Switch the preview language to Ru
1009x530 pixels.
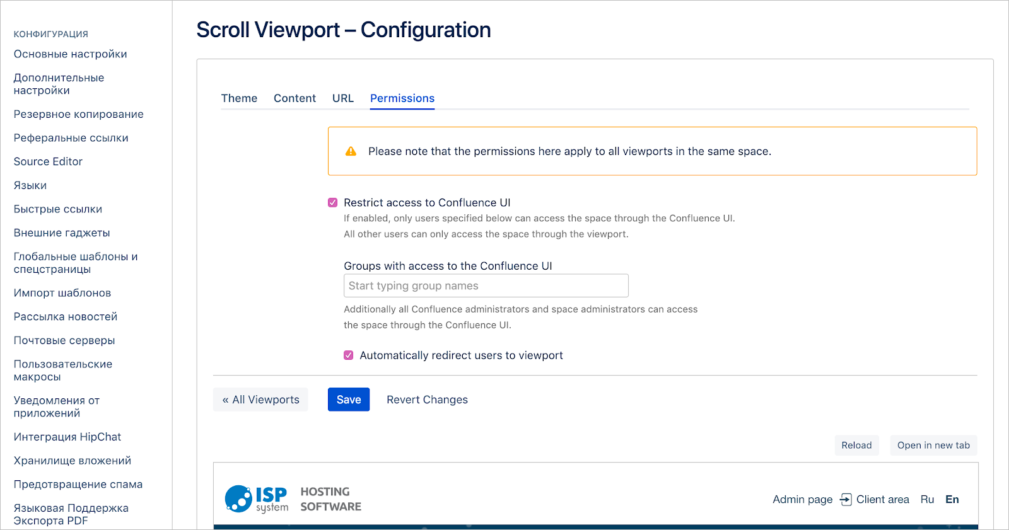coord(927,500)
